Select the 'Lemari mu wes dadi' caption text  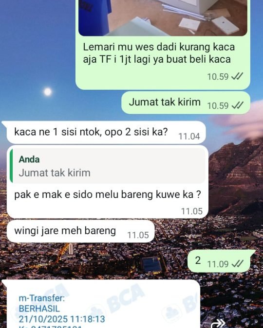159,53
